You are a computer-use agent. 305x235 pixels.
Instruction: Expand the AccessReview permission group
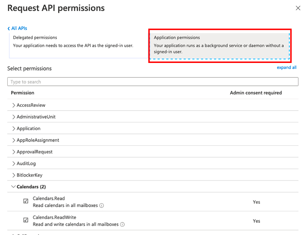click(153, 105)
